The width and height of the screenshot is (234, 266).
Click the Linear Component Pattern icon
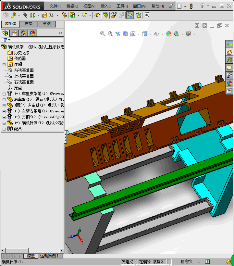coord(32,15)
